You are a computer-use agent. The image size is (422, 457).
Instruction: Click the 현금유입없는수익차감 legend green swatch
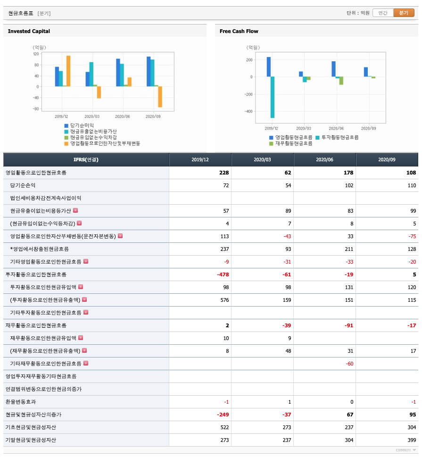pos(66,138)
